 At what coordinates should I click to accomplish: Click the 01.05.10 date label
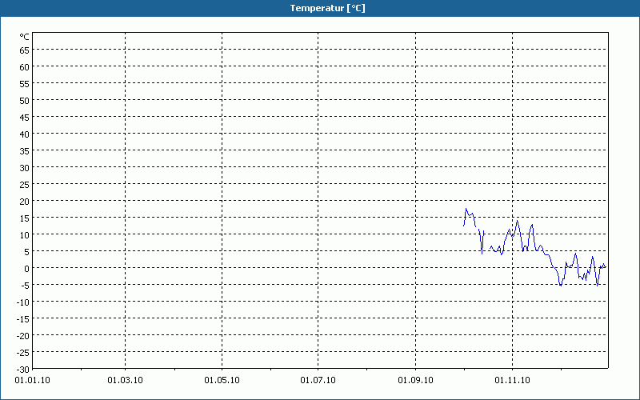pos(222,381)
